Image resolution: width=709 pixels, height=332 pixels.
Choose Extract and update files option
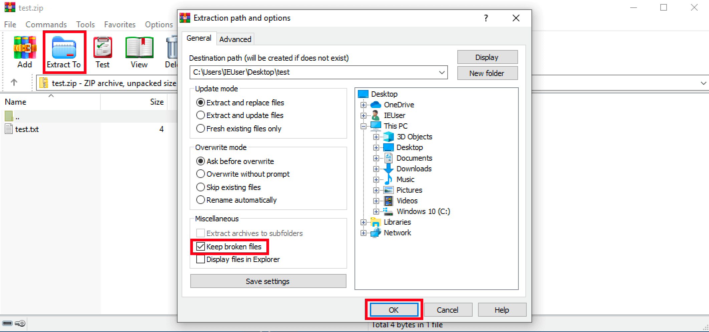[201, 115]
